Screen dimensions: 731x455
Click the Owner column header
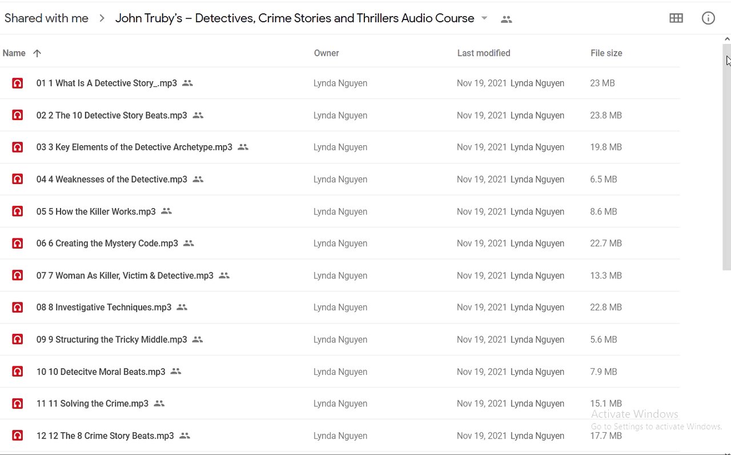pyautogui.click(x=326, y=53)
